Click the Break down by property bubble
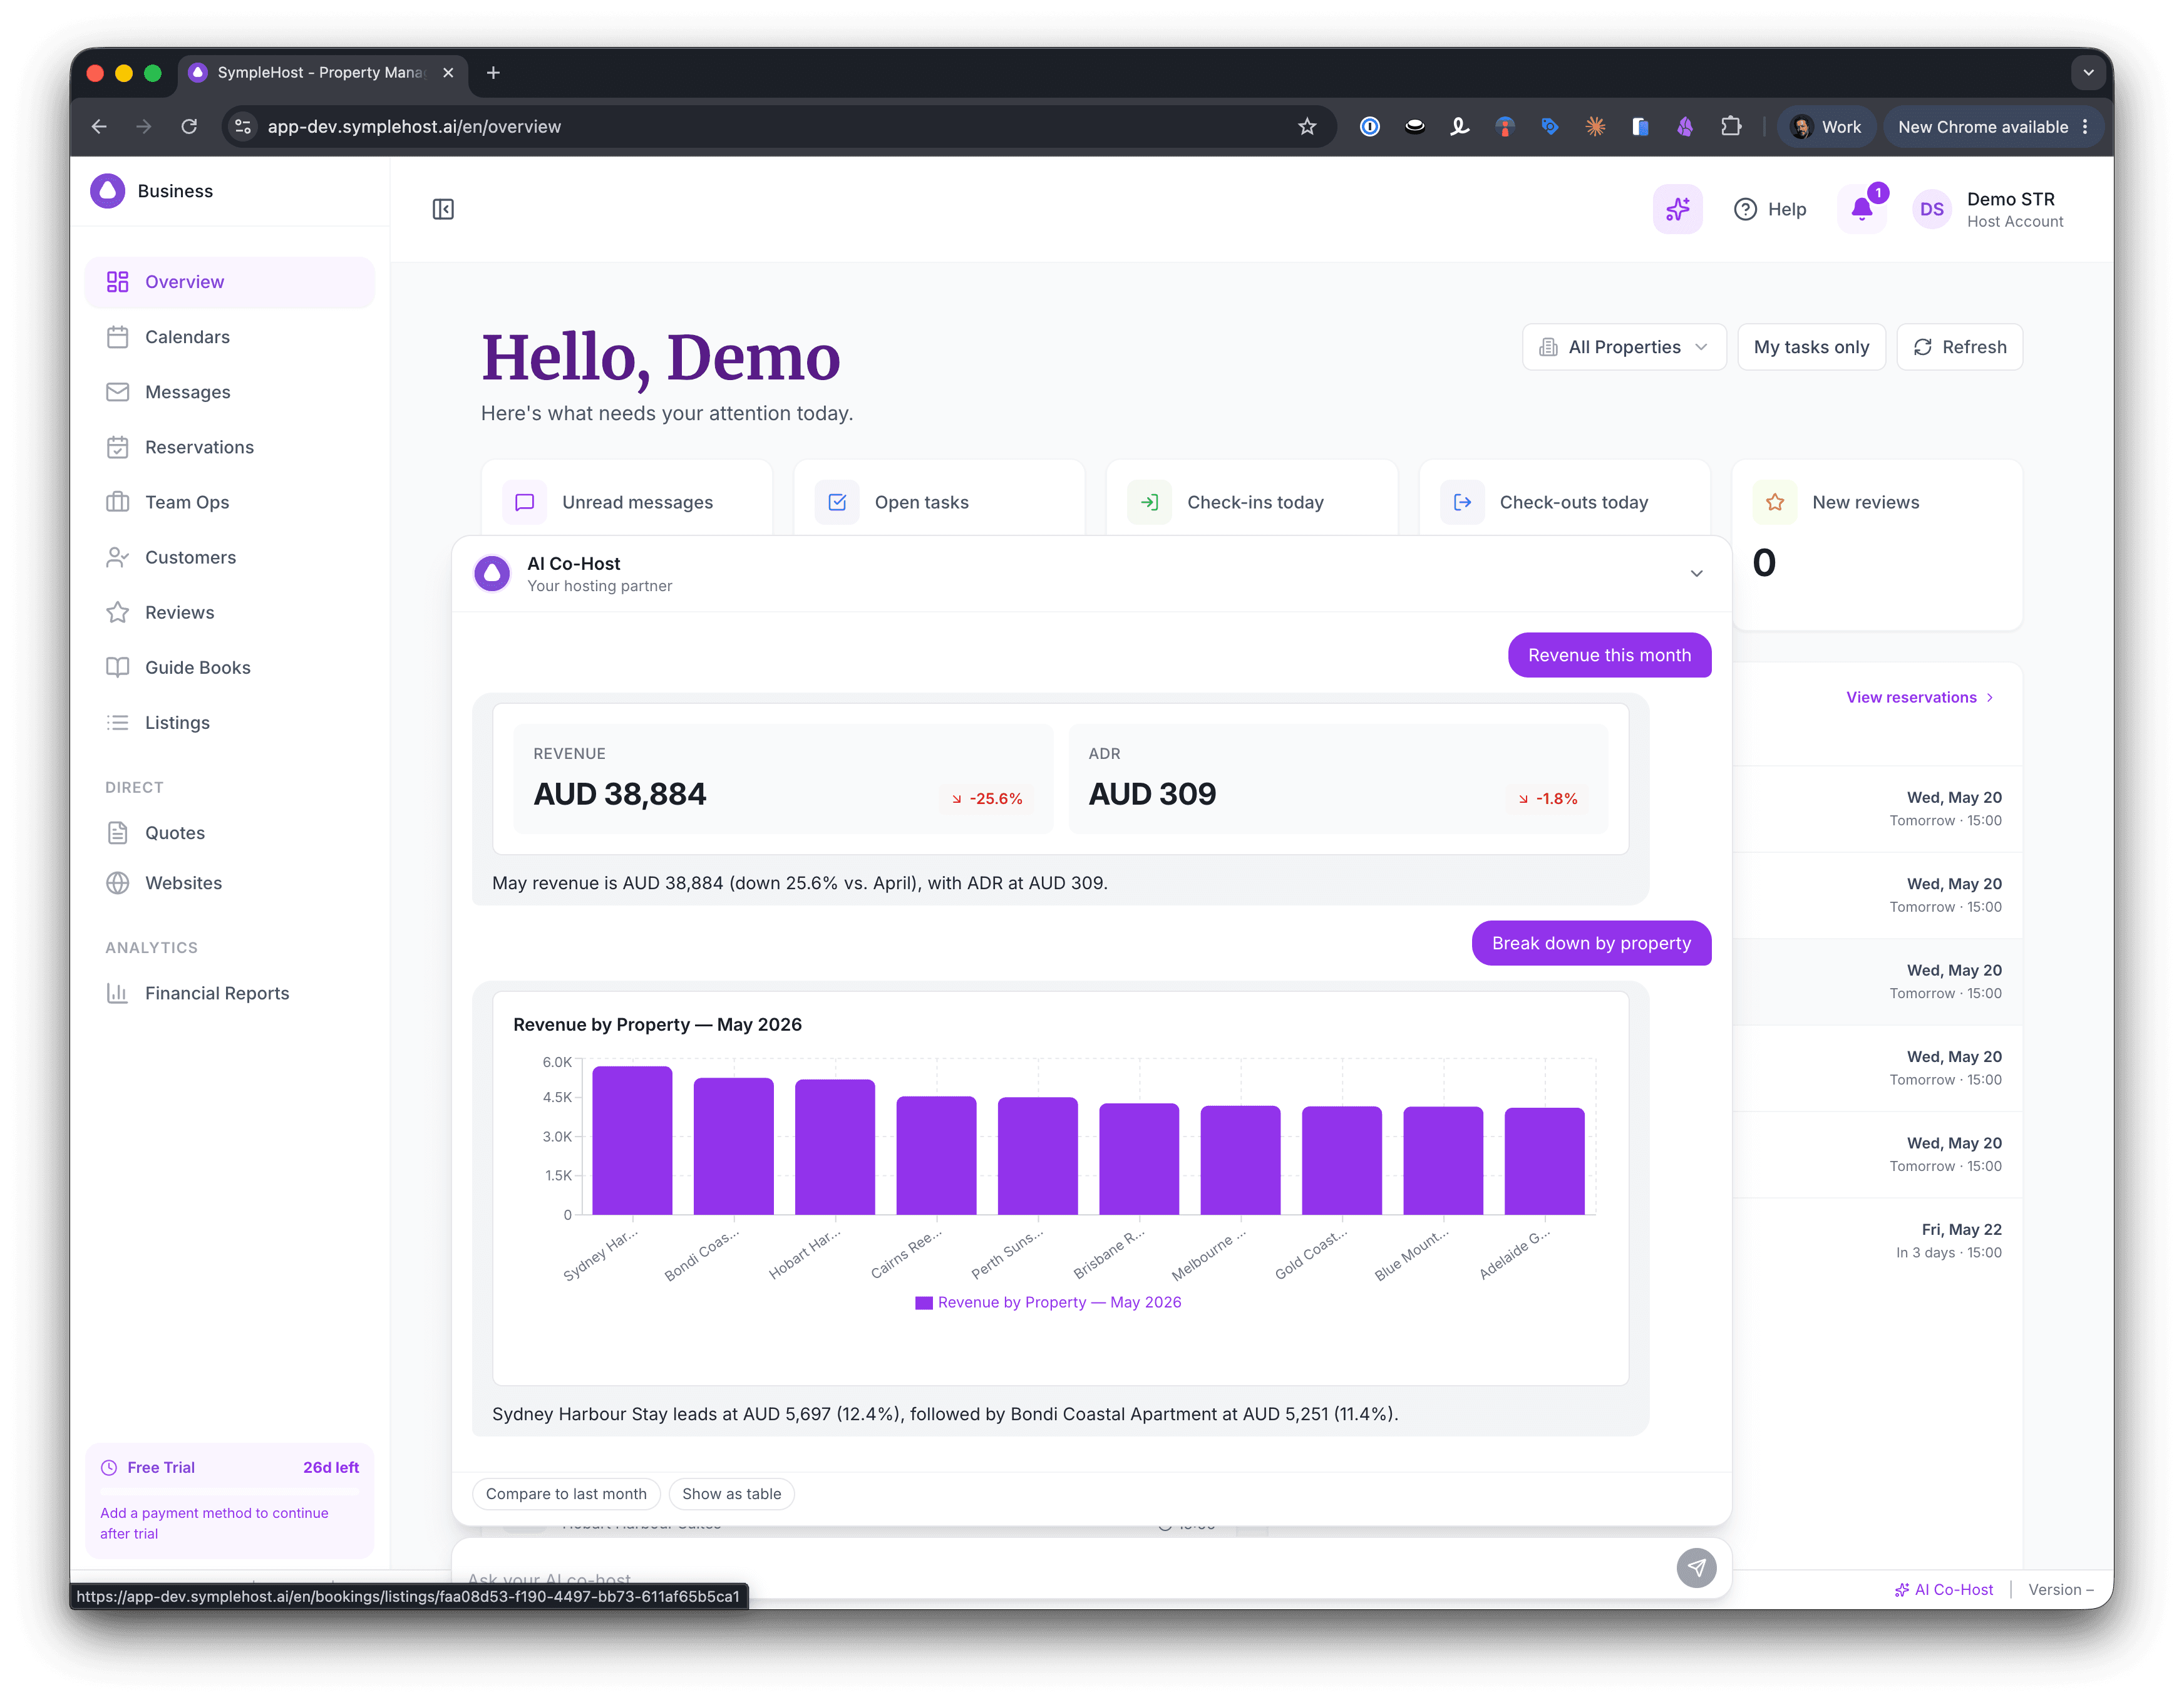 [x=1591, y=943]
